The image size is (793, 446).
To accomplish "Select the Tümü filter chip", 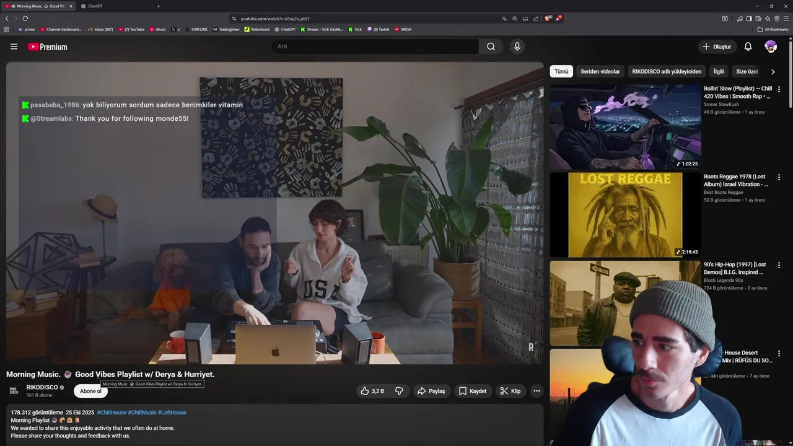I will pos(561,71).
